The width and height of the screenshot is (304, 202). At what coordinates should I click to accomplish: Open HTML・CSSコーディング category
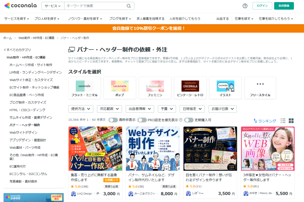(27, 110)
